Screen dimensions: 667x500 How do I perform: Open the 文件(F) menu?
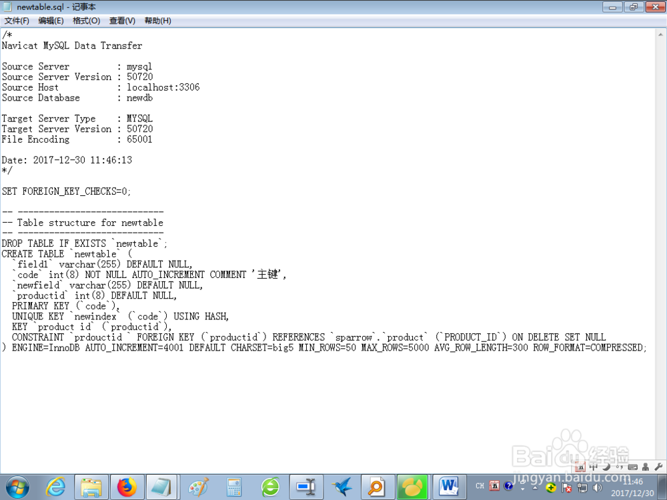[x=17, y=21]
